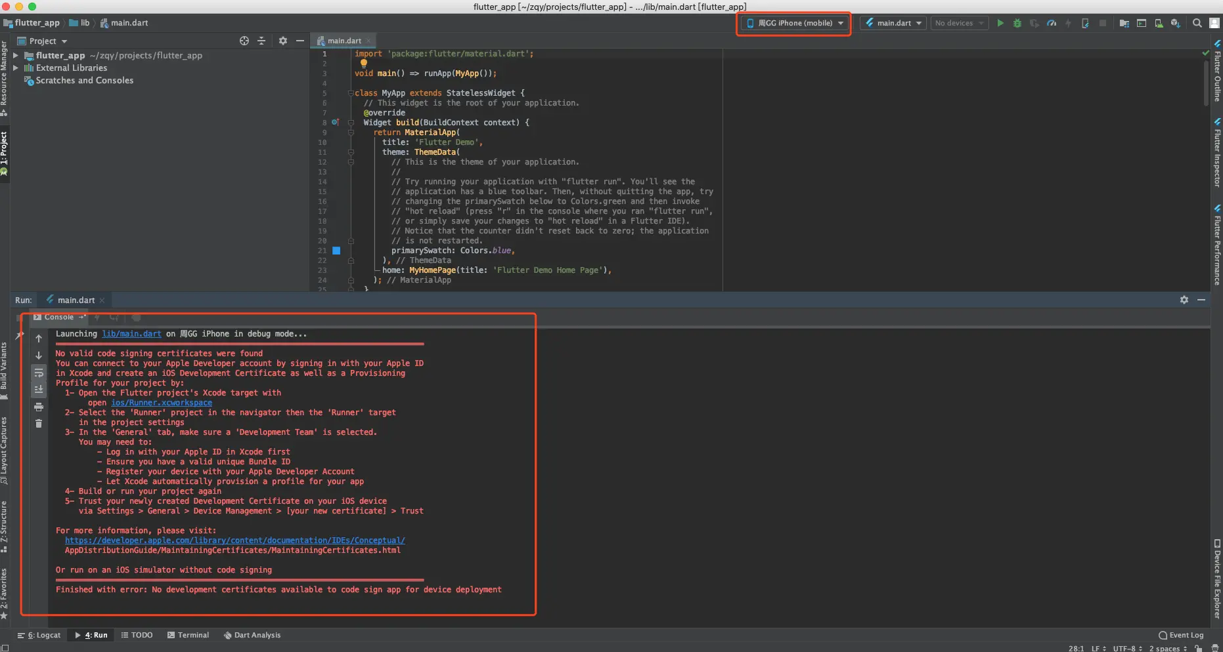Viewport: 1223px width, 652px height.
Task: Open the iPhone (mobile) device selector dropdown
Action: tap(795, 23)
